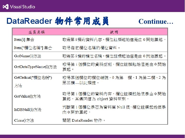185x138 pixels.
Task: Click the Visual Studio logo icon
Action: [6, 7]
